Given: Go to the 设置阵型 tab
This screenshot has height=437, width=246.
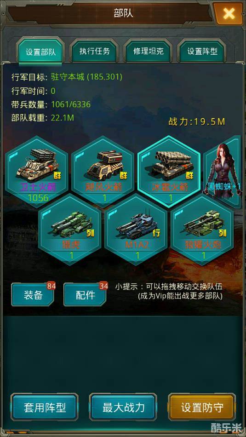Looking at the screenshot, I should [x=202, y=51].
